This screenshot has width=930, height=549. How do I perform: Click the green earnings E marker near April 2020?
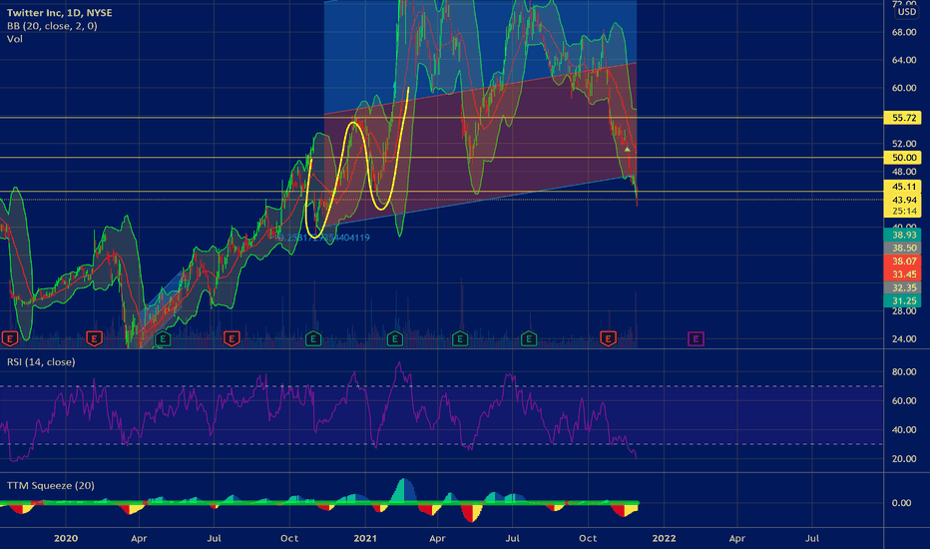163,339
